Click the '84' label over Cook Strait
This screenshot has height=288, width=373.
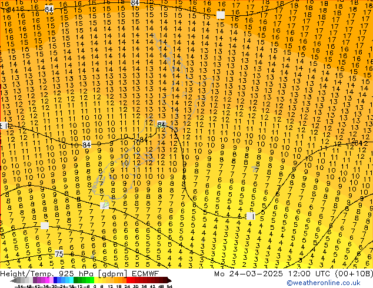coord(161,124)
